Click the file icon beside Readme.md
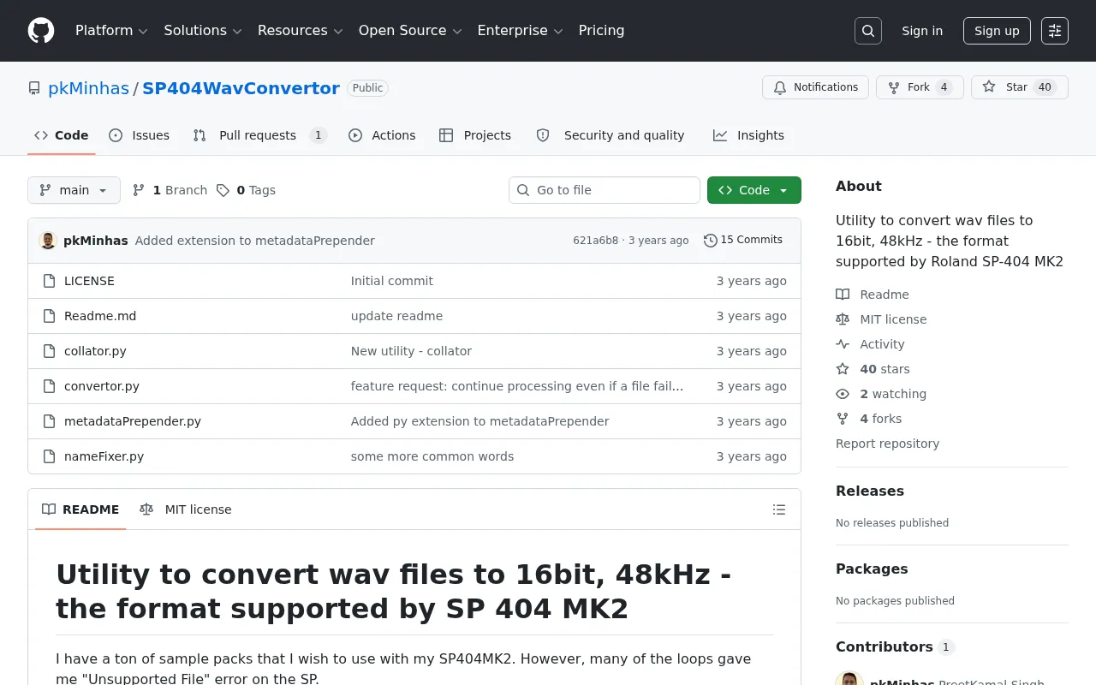This screenshot has height=685, width=1096. tap(50, 316)
